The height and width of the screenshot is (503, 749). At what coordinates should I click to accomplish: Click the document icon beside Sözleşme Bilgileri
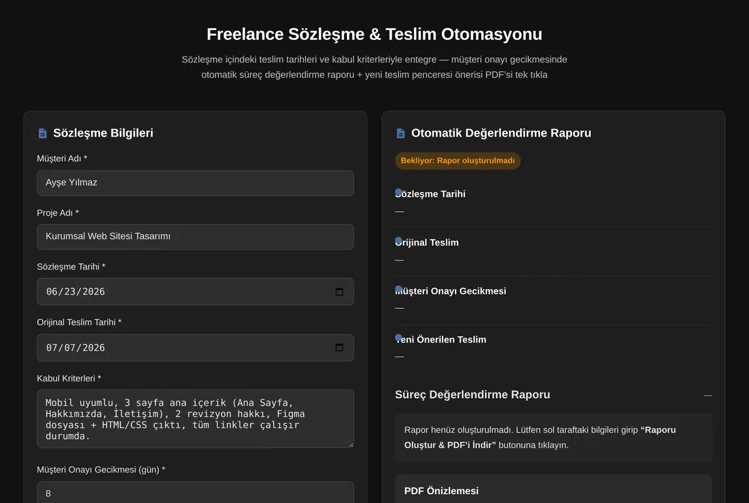point(42,133)
